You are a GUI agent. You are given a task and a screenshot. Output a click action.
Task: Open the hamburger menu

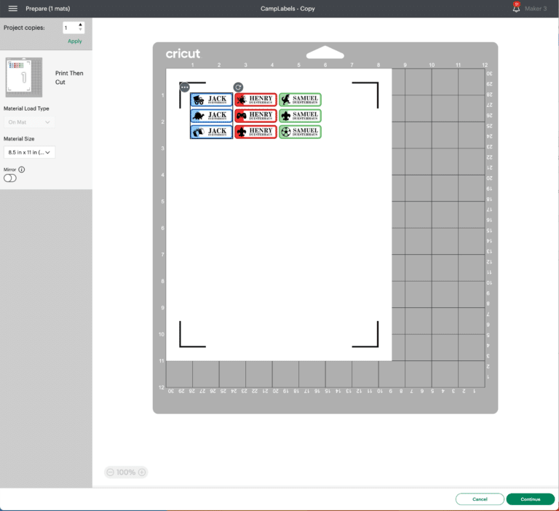(x=12, y=8)
